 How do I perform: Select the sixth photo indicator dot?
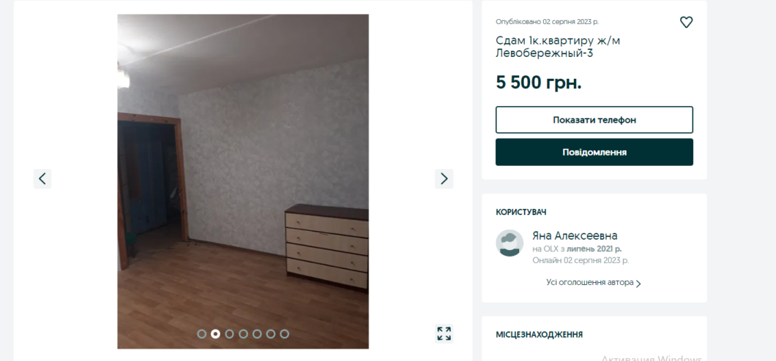point(271,334)
